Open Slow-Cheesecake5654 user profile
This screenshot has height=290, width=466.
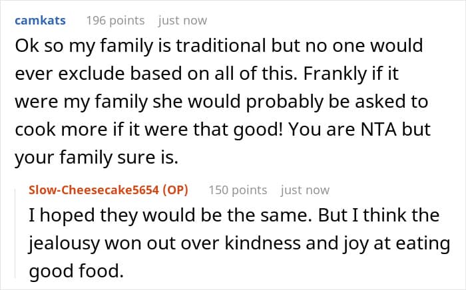94,190
